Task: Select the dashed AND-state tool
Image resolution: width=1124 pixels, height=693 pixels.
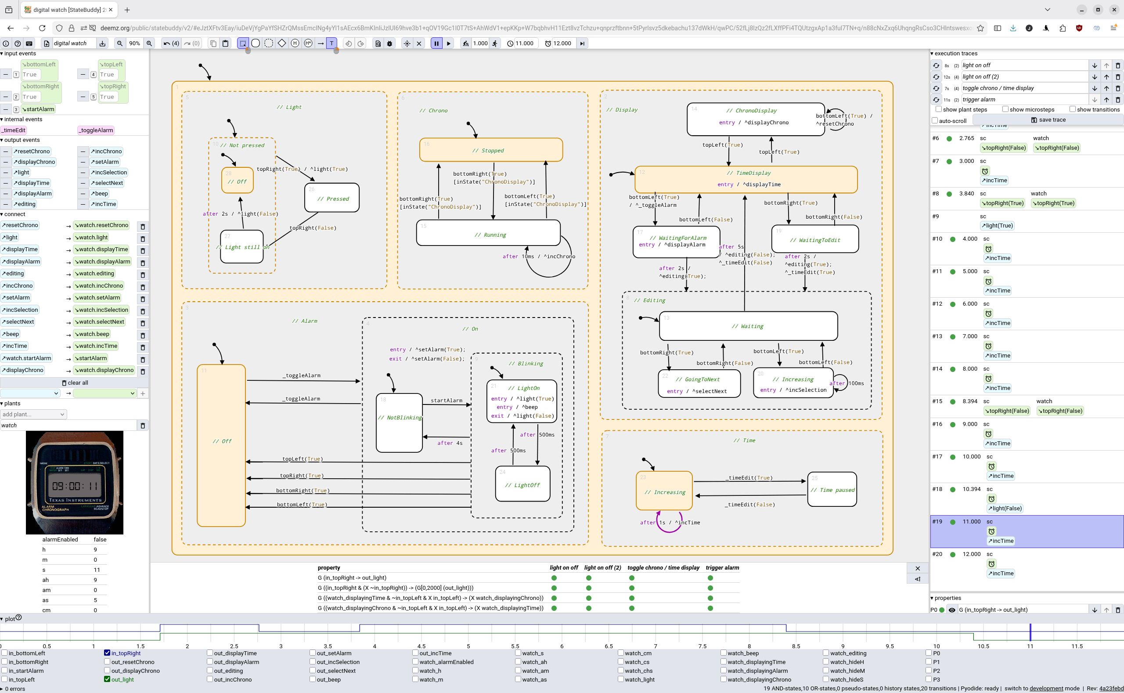Action: tap(269, 43)
